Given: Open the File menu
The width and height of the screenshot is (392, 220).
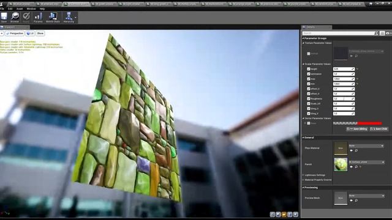Looking at the screenshot, I should coord(2,9).
